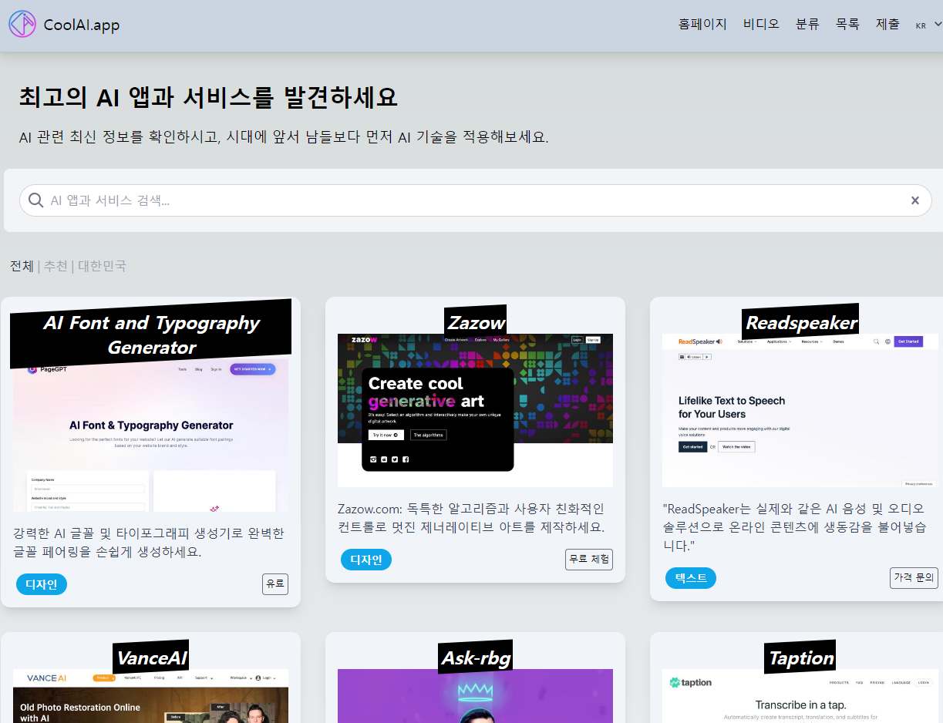Focus the AI 앱과 서비스 검색 field
This screenshot has height=723, width=943.
[475, 200]
